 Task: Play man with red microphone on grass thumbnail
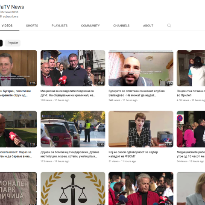(x=18, y=129)
